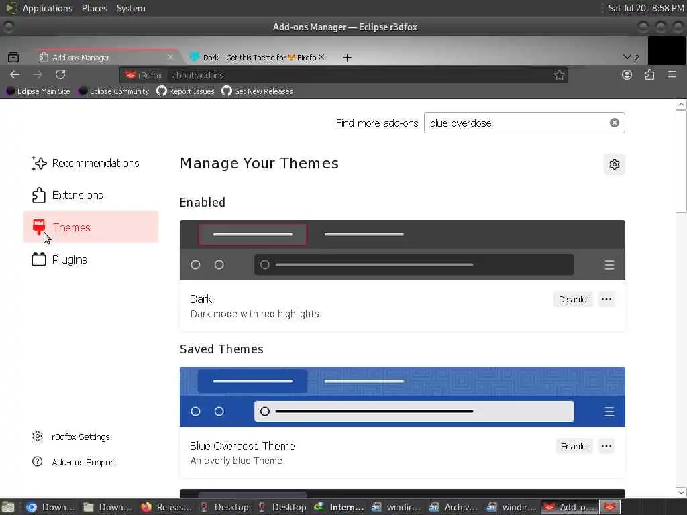Disable the Dark theme
687x515 pixels.
[573, 300]
